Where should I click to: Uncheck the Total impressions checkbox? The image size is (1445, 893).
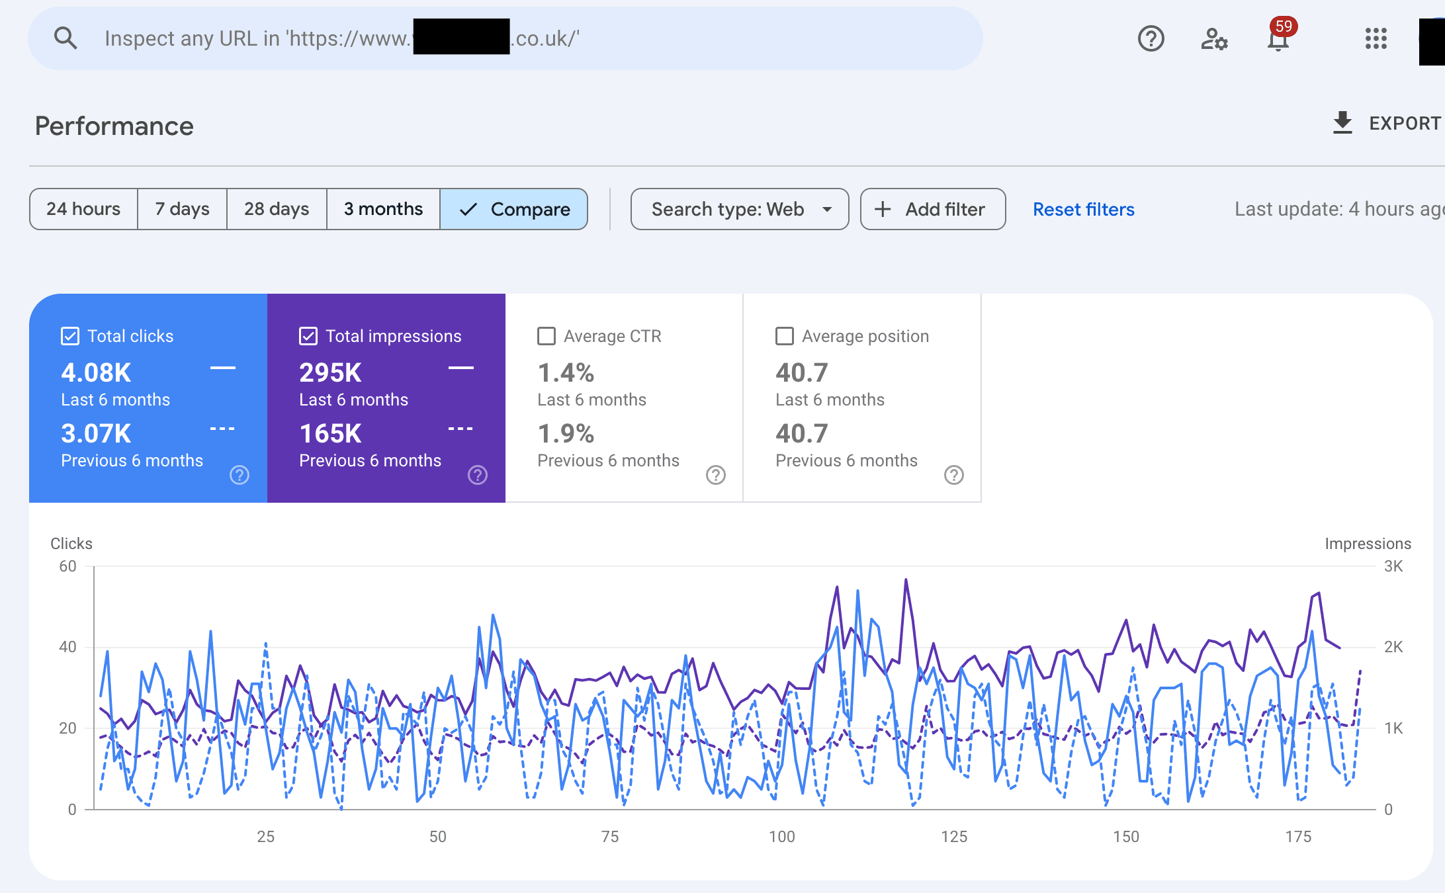tap(308, 336)
